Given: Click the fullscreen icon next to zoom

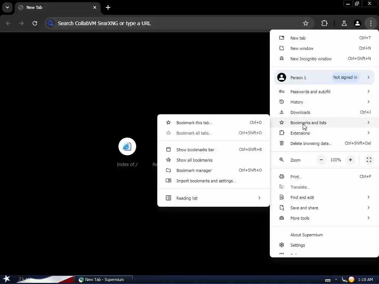Looking at the screenshot, I should [x=369, y=160].
